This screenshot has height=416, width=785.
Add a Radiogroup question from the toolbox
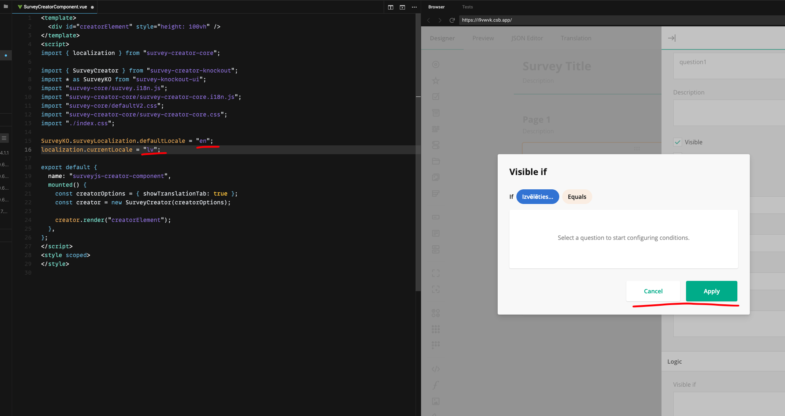435,64
